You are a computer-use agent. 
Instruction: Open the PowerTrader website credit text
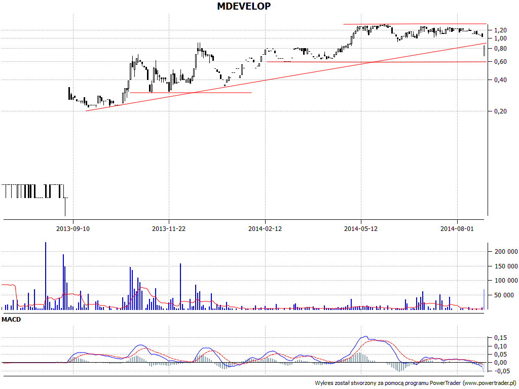point(415,383)
